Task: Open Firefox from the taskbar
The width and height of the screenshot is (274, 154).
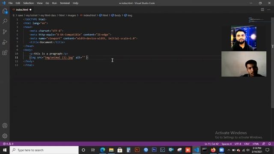Action: pyautogui.click(x=213, y=150)
